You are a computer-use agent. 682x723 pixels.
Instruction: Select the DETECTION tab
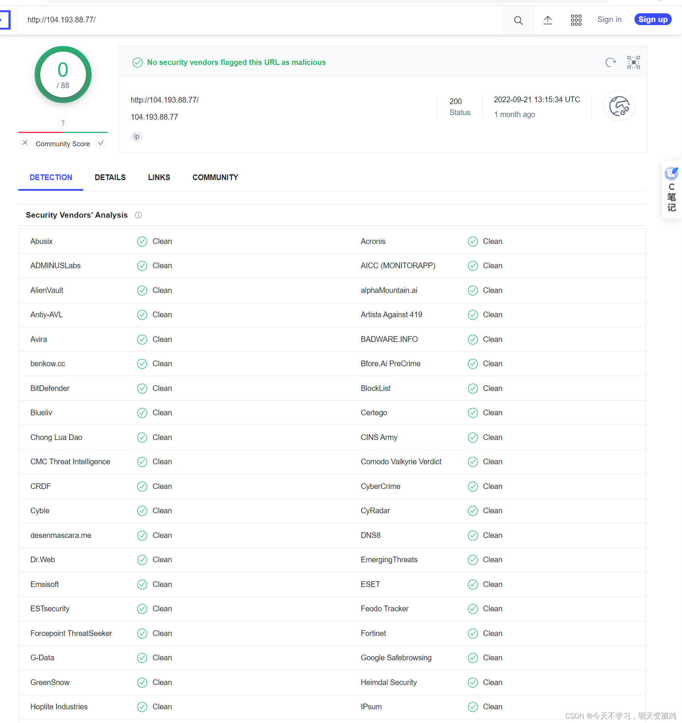[x=51, y=177]
